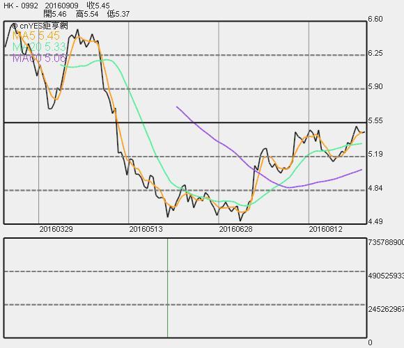Click the MA20 5.33 legend label
Screen dimensions: 404x348
39,47
